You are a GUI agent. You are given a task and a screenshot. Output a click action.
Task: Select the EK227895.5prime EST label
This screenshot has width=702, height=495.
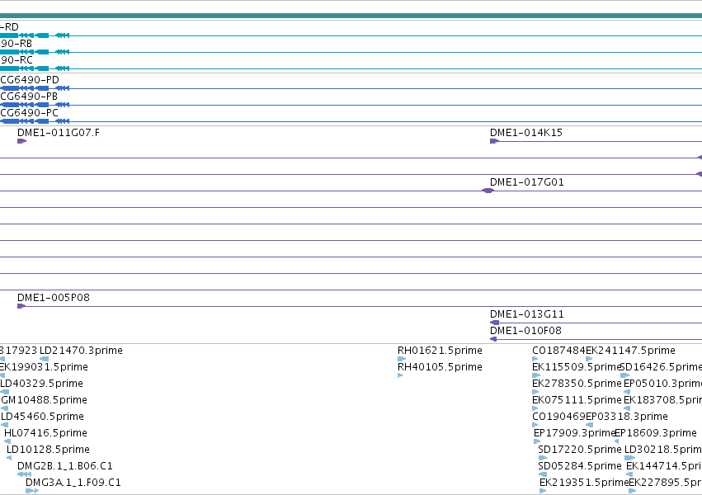(665, 483)
